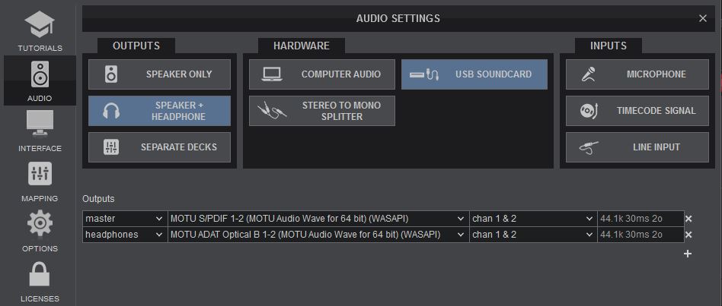Image resolution: width=722 pixels, height=306 pixels.
Task: Open the Licenses padlock icon
Action: pyautogui.click(x=40, y=274)
